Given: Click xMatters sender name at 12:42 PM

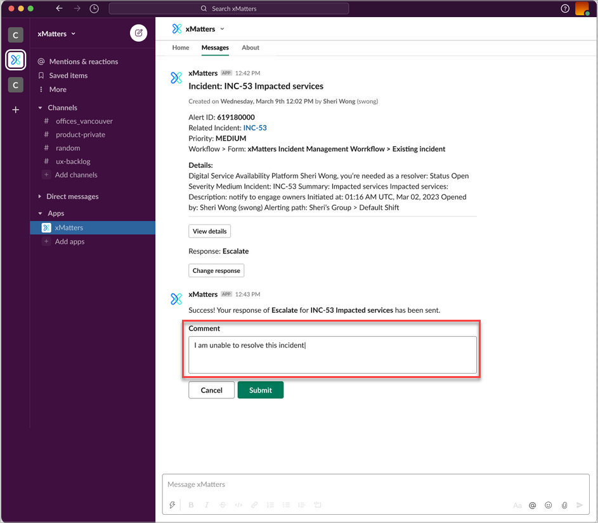Looking at the screenshot, I should coord(203,73).
